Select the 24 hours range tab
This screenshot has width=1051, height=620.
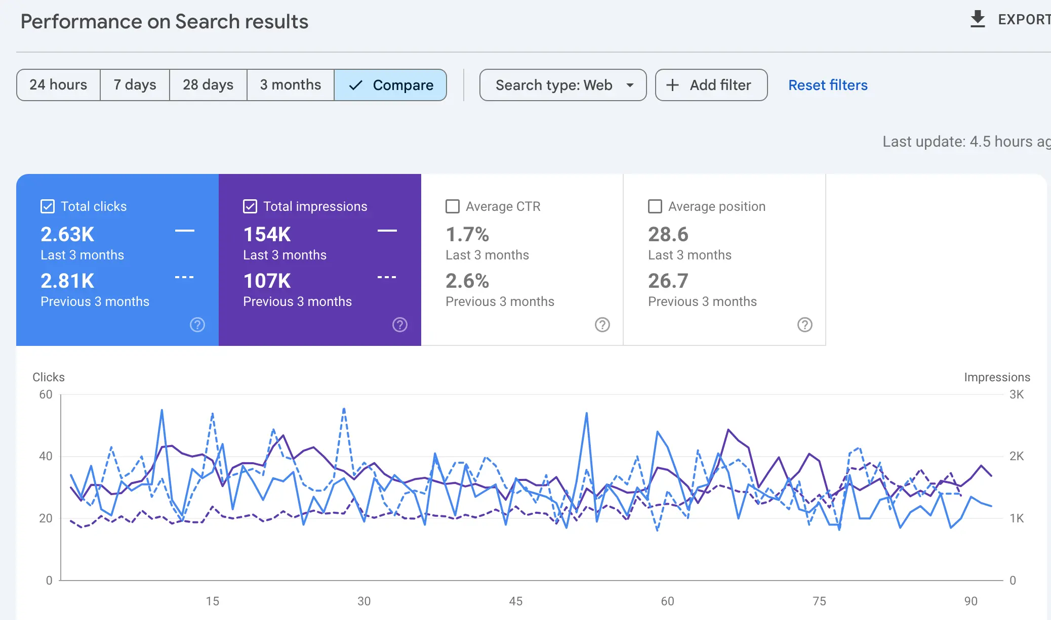[x=58, y=85]
